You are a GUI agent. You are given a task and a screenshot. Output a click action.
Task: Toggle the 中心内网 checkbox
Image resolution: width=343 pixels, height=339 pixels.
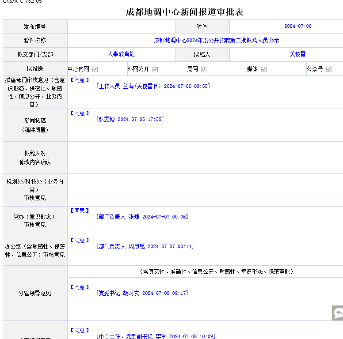[x=95, y=69]
